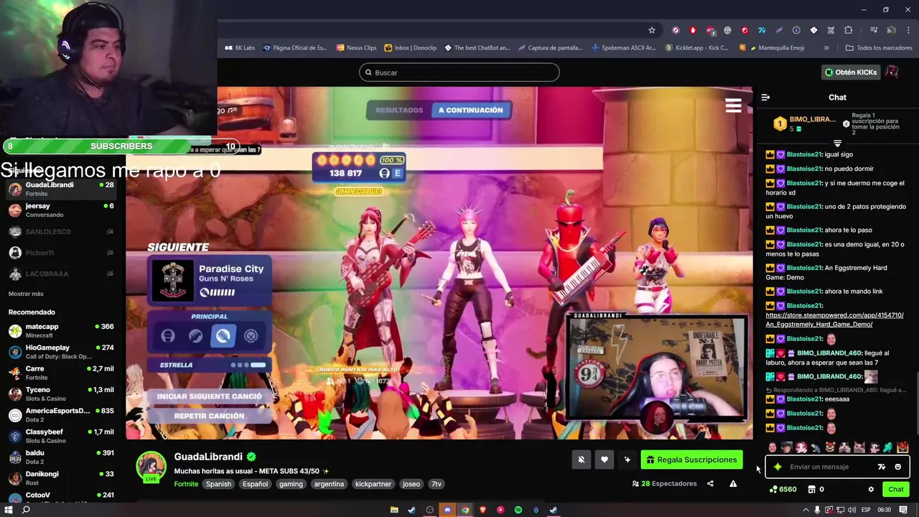Open the browser media control icon
This screenshot has height=517, width=919.
tap(874, 30)
